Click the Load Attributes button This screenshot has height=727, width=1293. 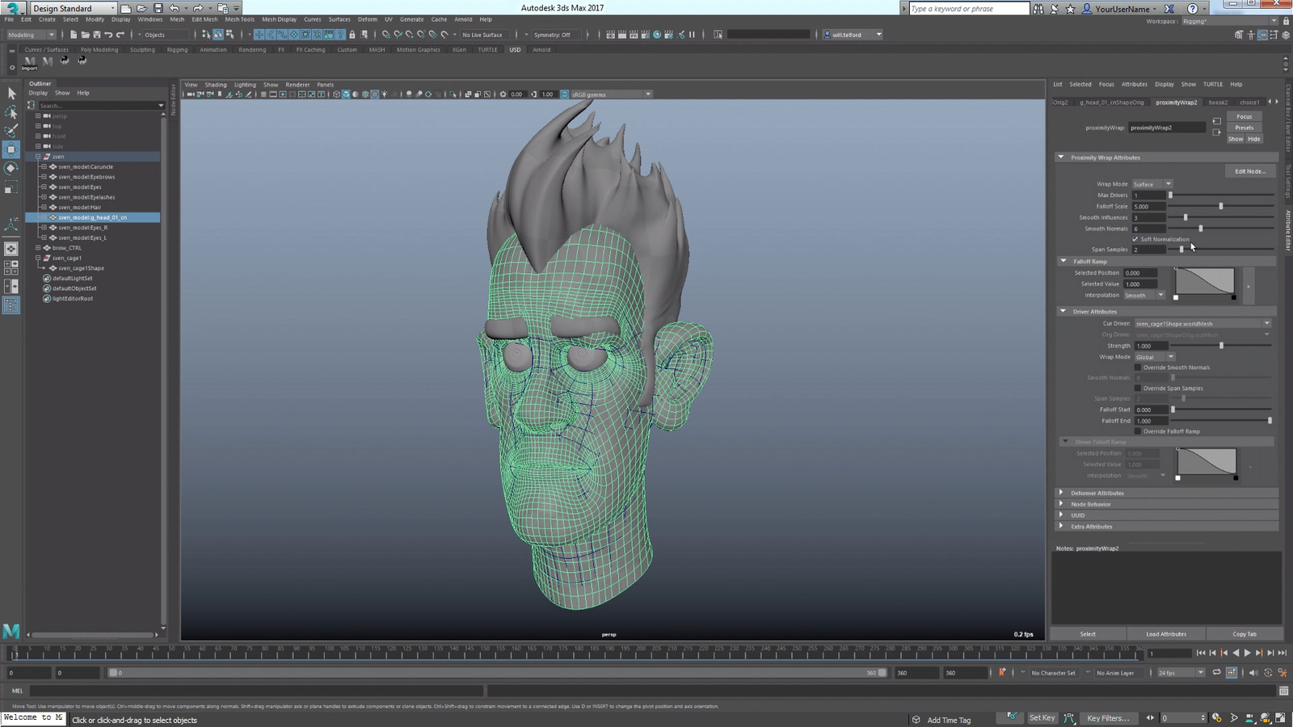point(1166,634)
